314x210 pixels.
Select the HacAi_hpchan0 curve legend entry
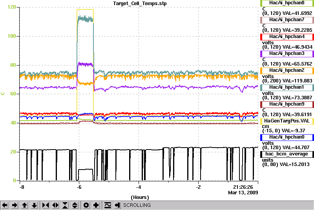point(287,137)
